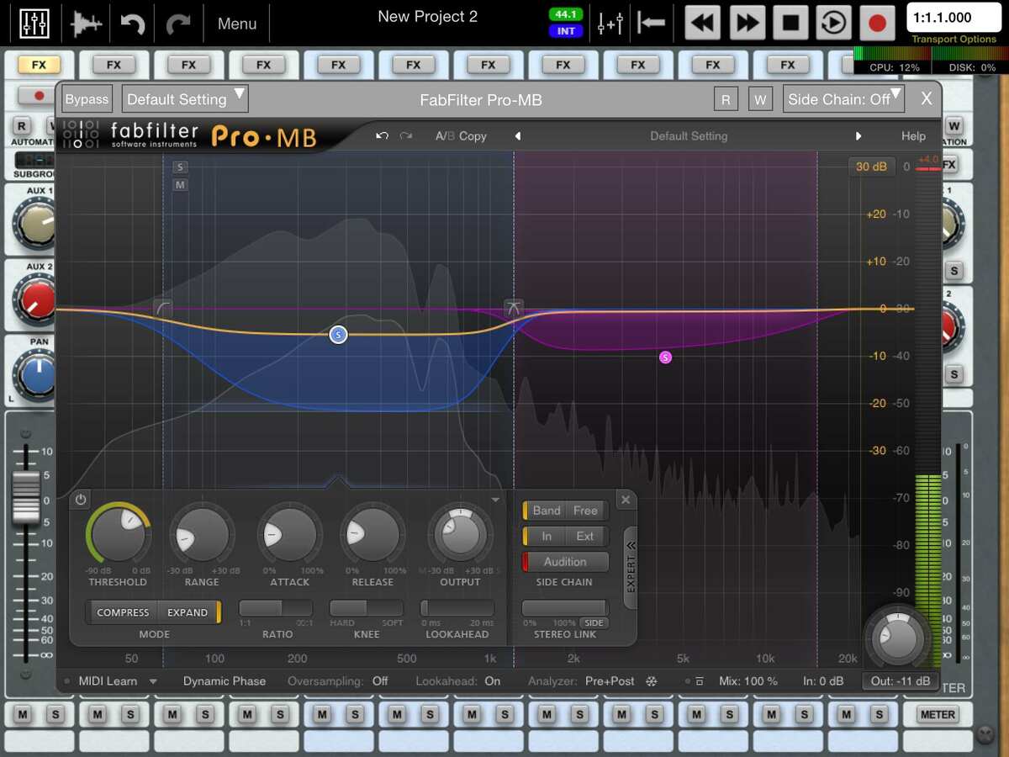Open the mixer view icon

(33, 23)
